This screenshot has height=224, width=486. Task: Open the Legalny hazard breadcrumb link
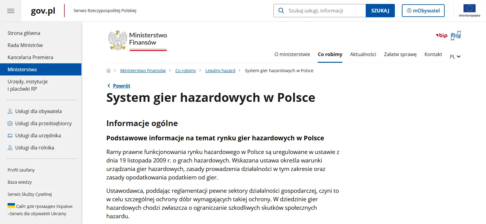tap(220, 71)
